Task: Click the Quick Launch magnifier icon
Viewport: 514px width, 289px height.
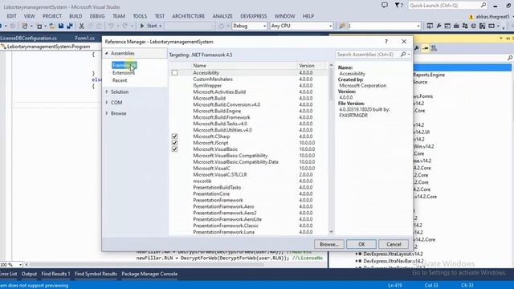Action: click(x=483, y=6)
